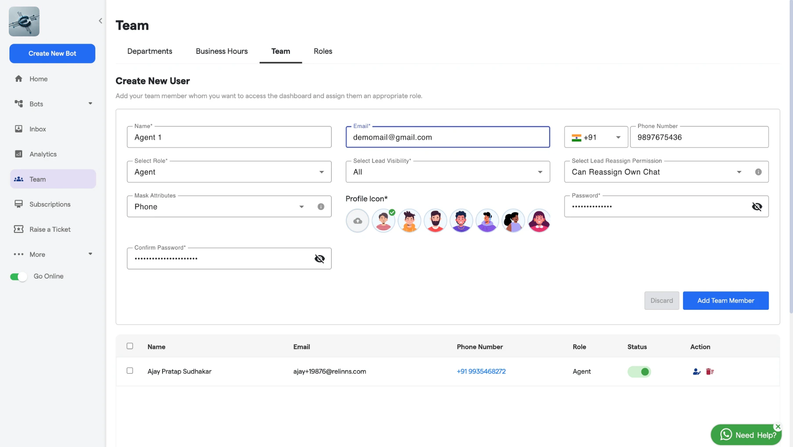Click delete icon for Ajay Pratap Sudhakar
The width and height of the screenshot is (793, 447).
point(710,372)
